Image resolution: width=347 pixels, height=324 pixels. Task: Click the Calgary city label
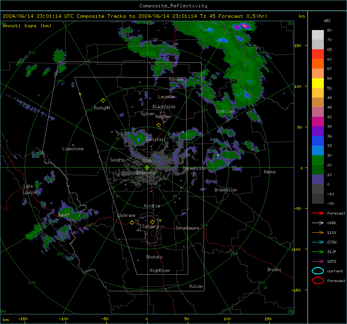point(150,227)
